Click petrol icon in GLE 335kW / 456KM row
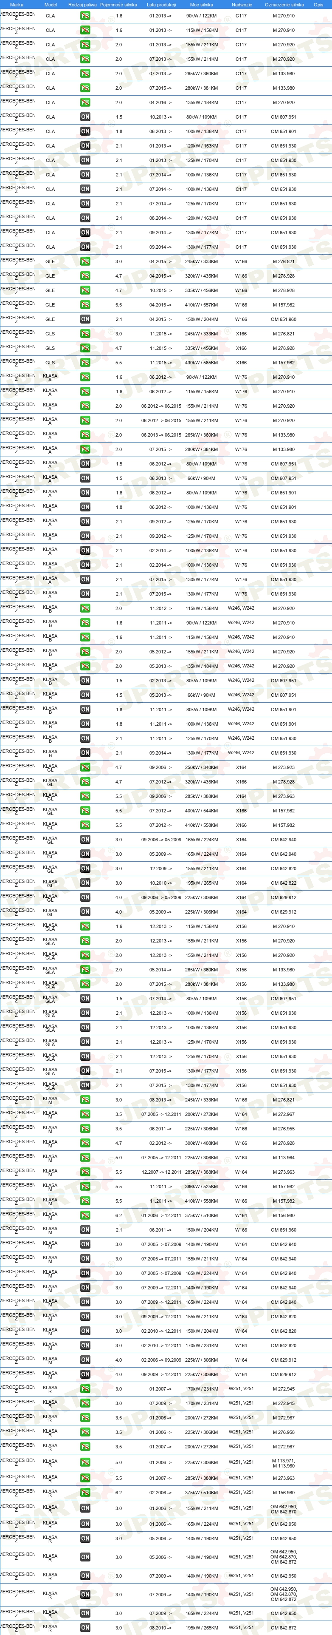 pyautogui.click(x=85, y=290)
